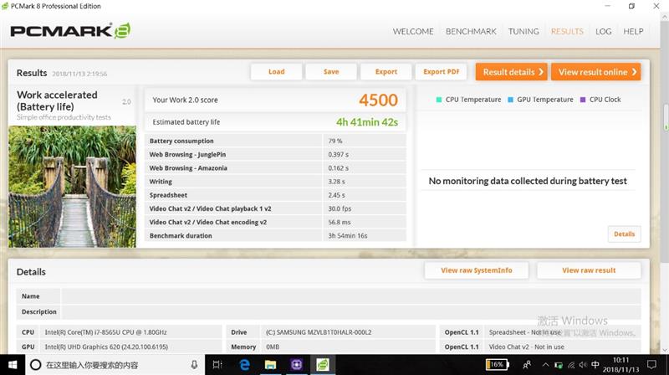Click the 4500 Work 2.0 score
669x375 pixels.
coord(378,100)
